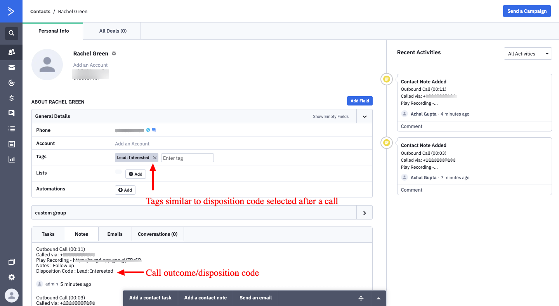This screenshot has height=306, width=559.
Task: Open the Automations sidebar icon
Action: point(12,83)
